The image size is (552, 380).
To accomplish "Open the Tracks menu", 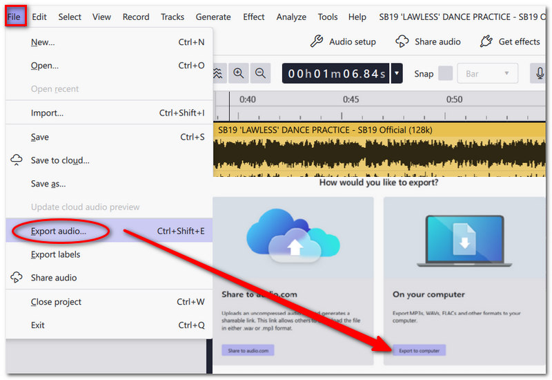I will point(172,17).
